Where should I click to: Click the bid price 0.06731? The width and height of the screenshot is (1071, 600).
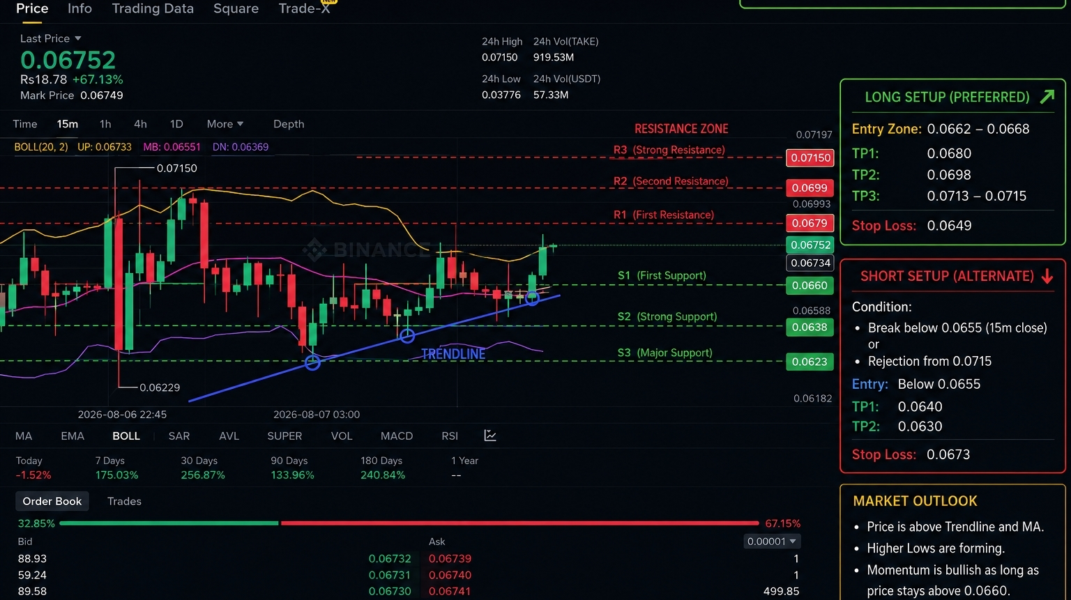click(390, 575)
